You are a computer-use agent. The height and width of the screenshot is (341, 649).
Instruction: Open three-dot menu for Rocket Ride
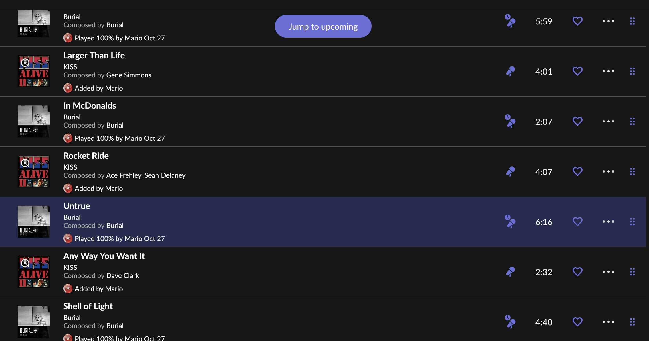click(608, 171)
